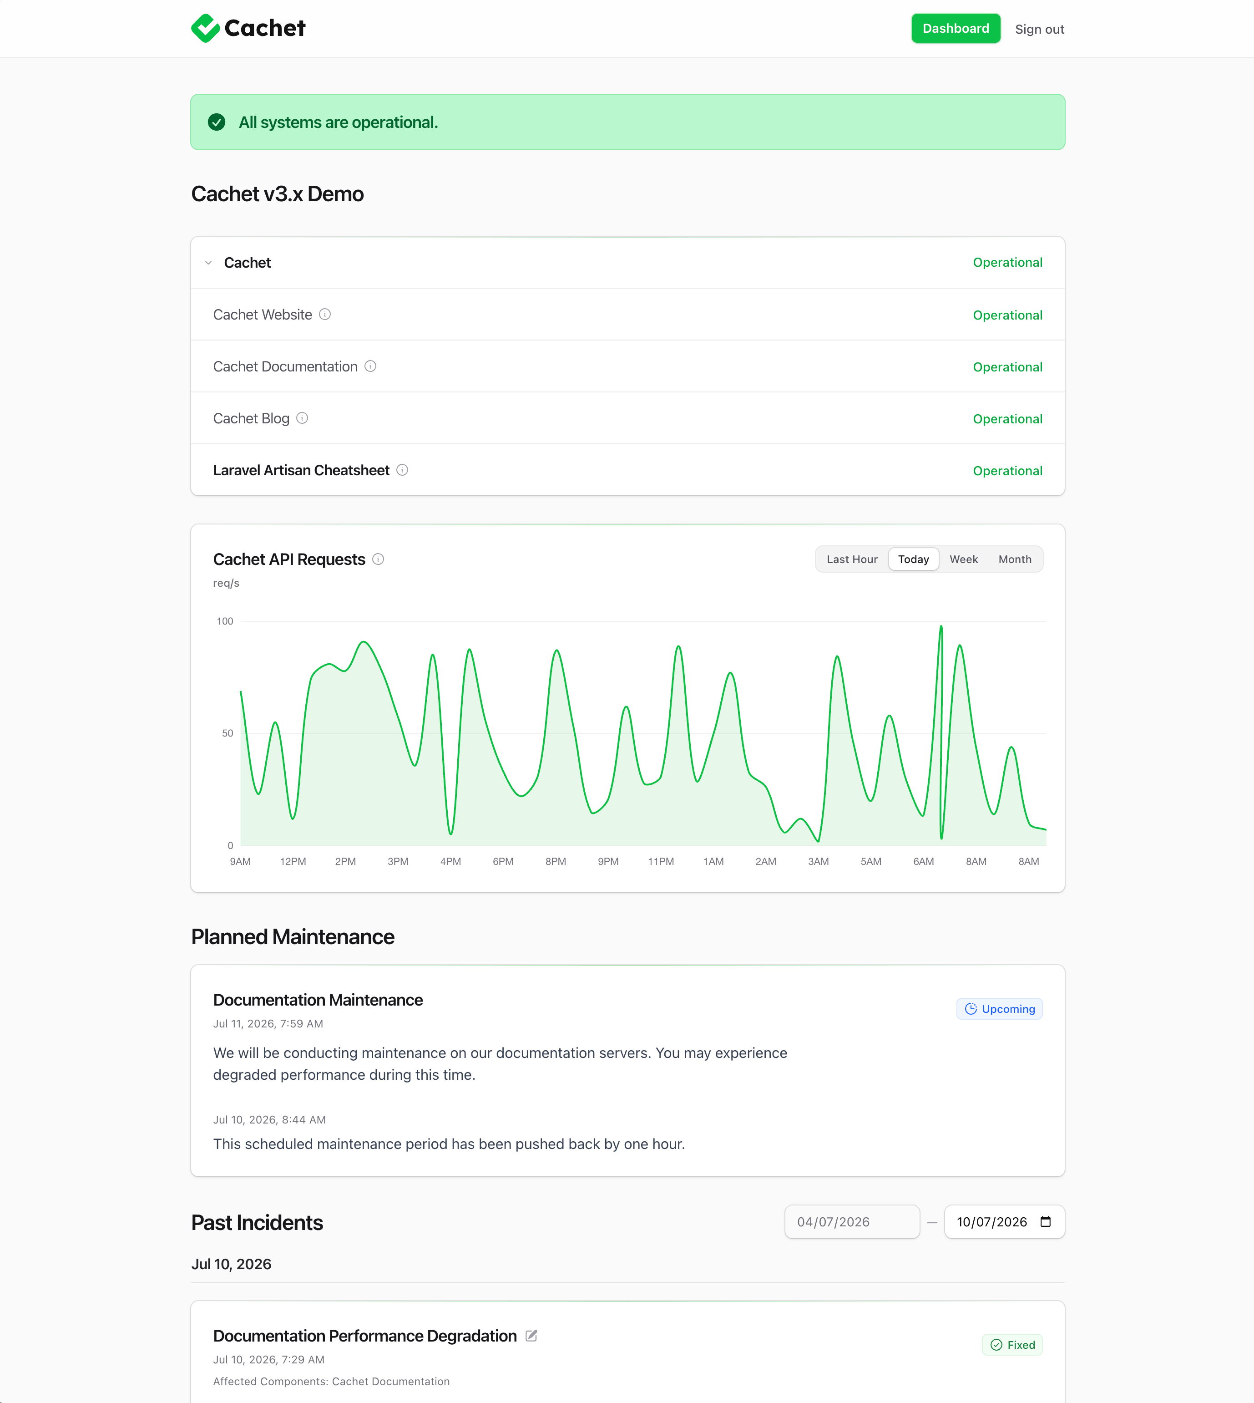
Task: Show info for Cachet Blog
Action: 302,418
